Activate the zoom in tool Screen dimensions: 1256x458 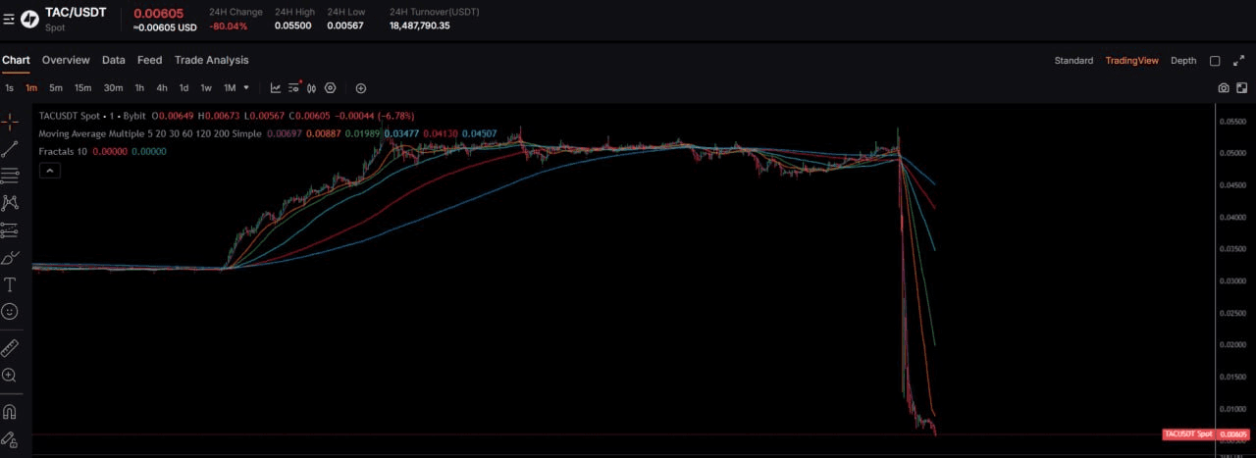click(x=10, y=375)
